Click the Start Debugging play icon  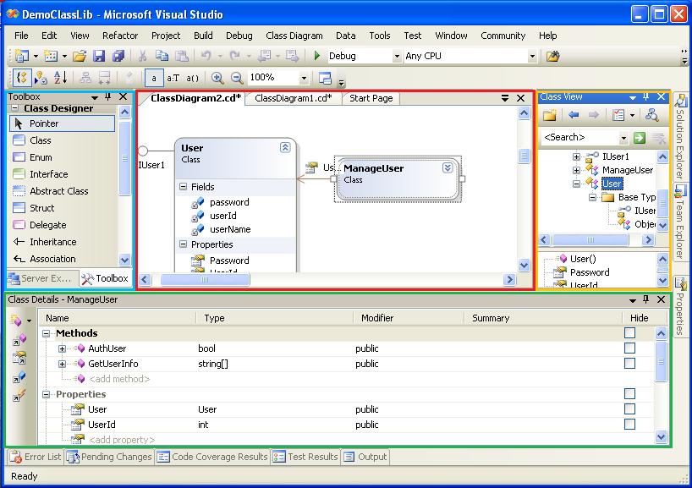[x=316, y=56]
